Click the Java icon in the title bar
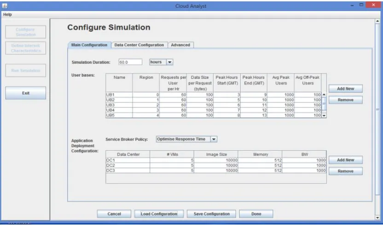The height and width of the screenshot is (225, 383). pyautogui.click(x=5, y=6)
